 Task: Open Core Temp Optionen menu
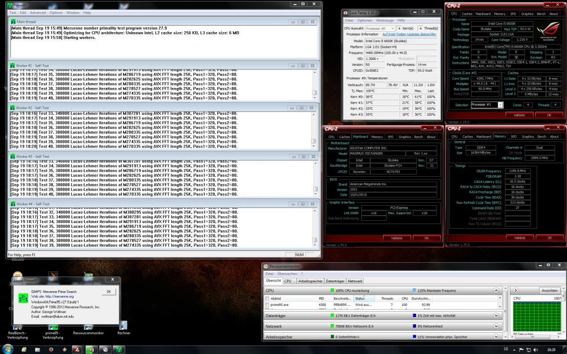coord(365,21)
